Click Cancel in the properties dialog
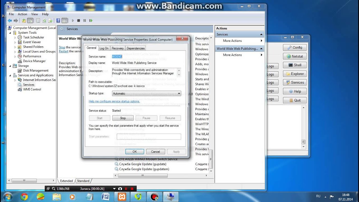This screenshot has height=202, width=359. click(x=155, y=151)
